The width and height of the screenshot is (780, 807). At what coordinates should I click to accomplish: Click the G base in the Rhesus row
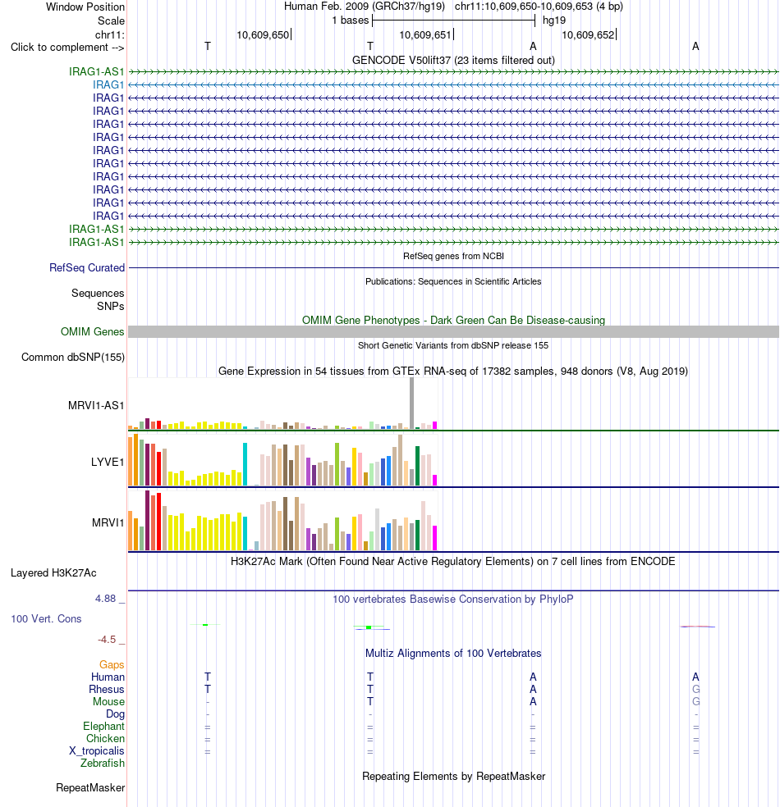(696, 690)
